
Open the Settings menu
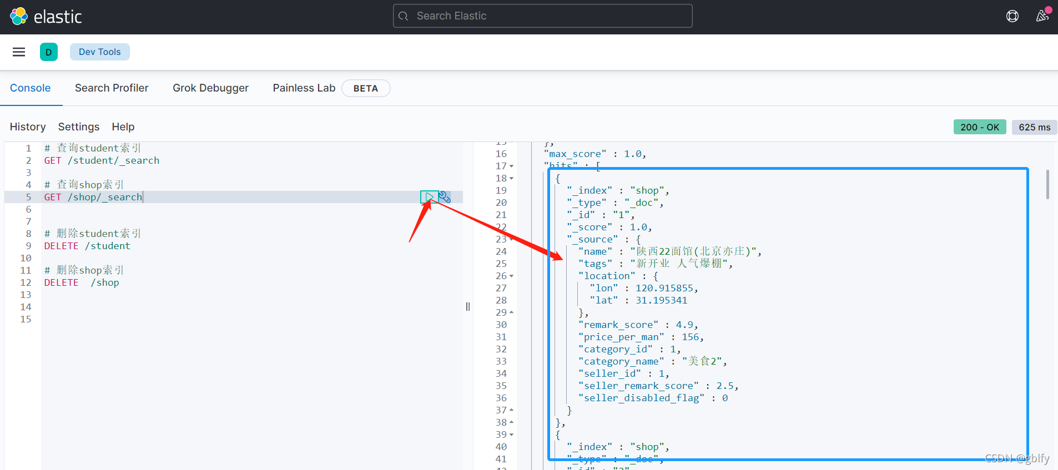coord(79,127)
